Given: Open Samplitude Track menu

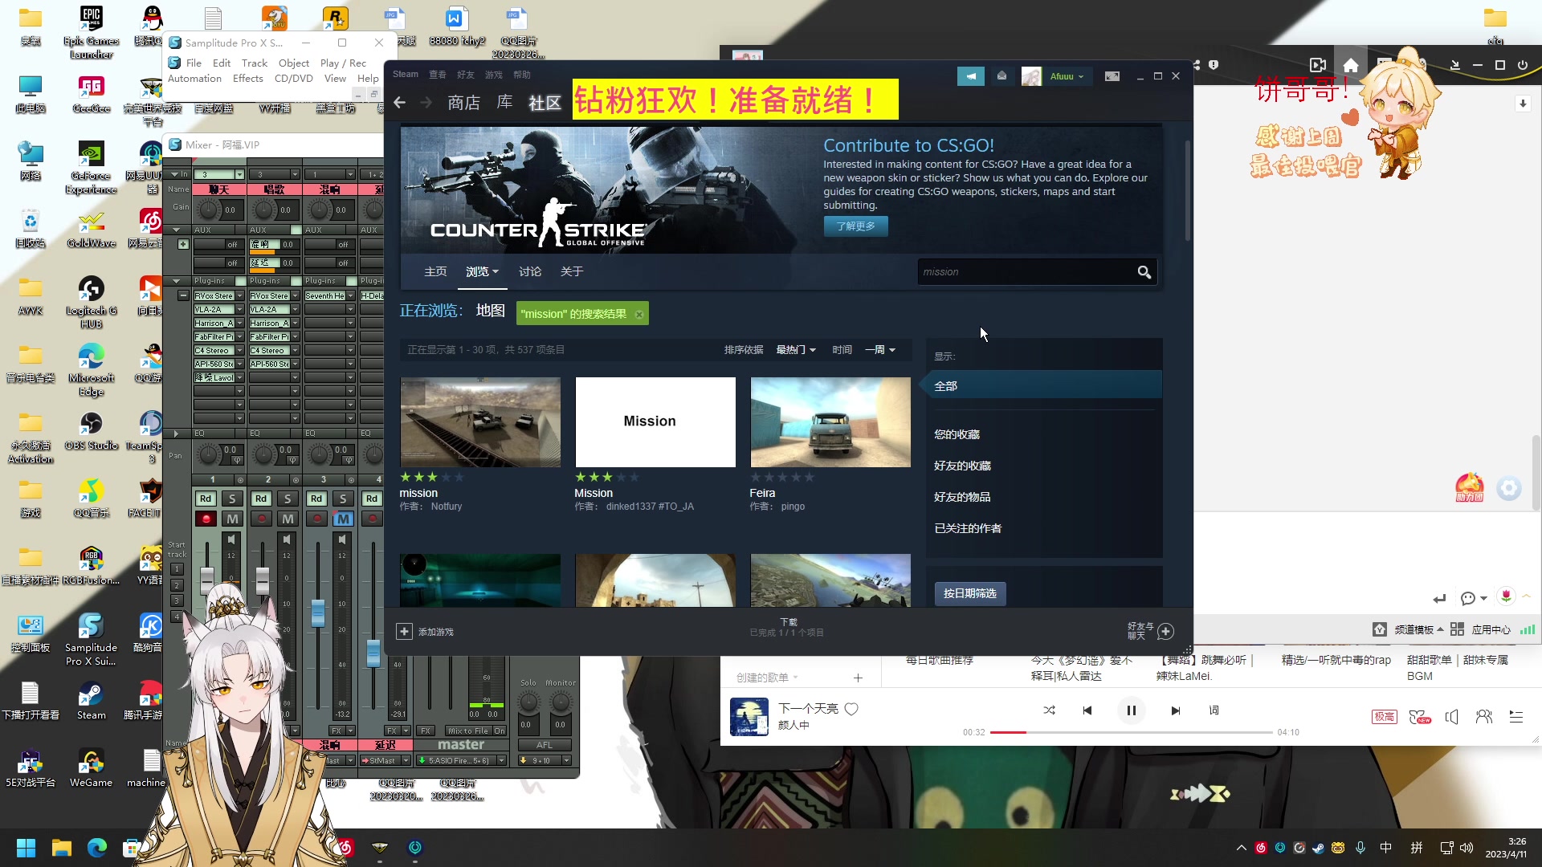Looking at the screenshot, I should [x=255, y=63].
